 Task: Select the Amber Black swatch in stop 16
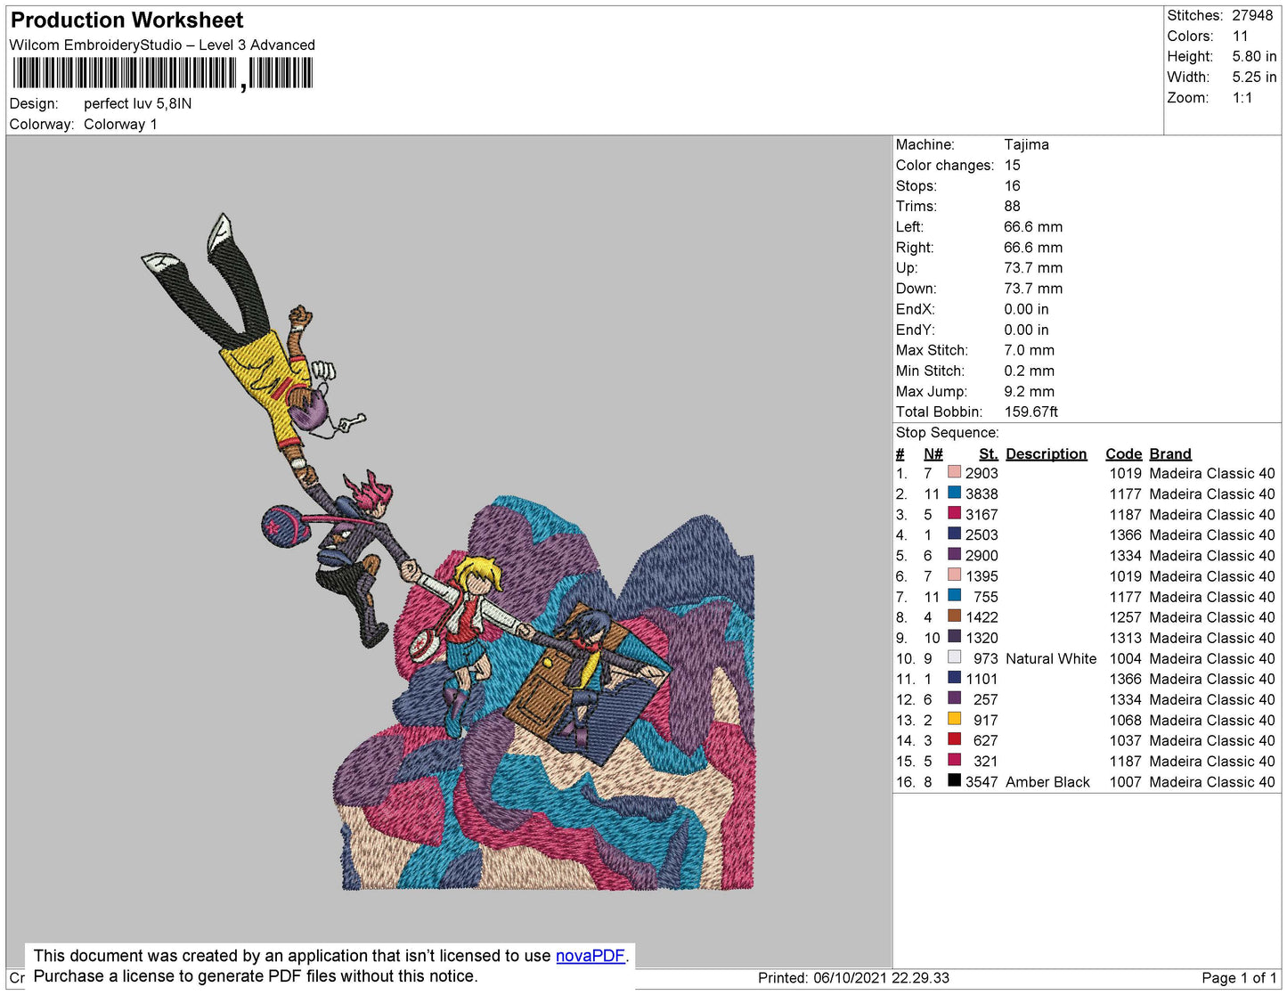tap(954, 780)
